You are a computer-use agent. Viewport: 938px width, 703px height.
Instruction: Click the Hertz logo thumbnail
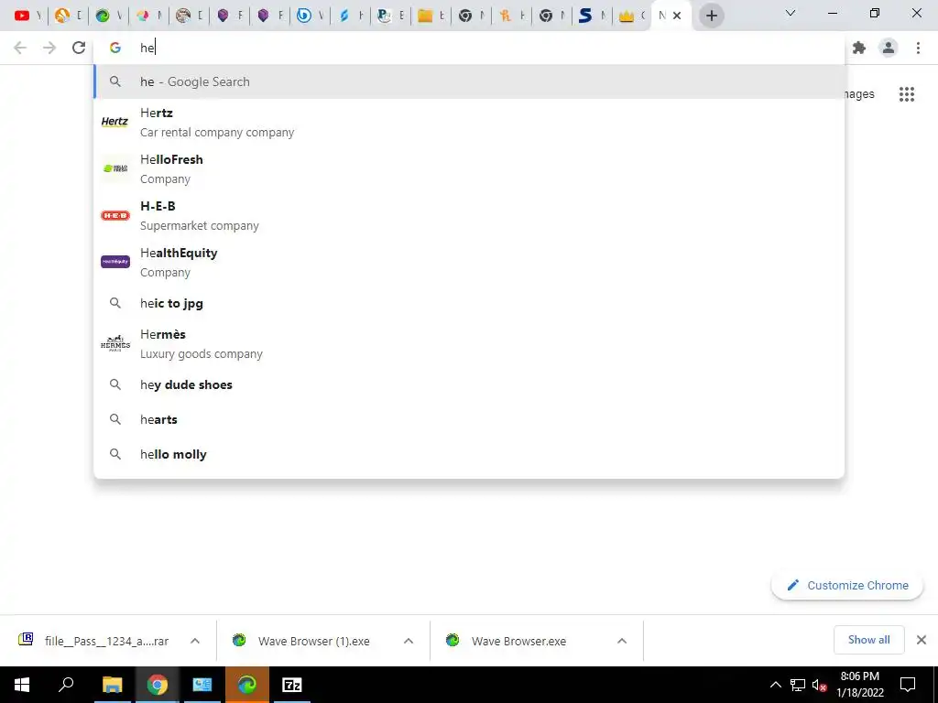tap(115, 122)
